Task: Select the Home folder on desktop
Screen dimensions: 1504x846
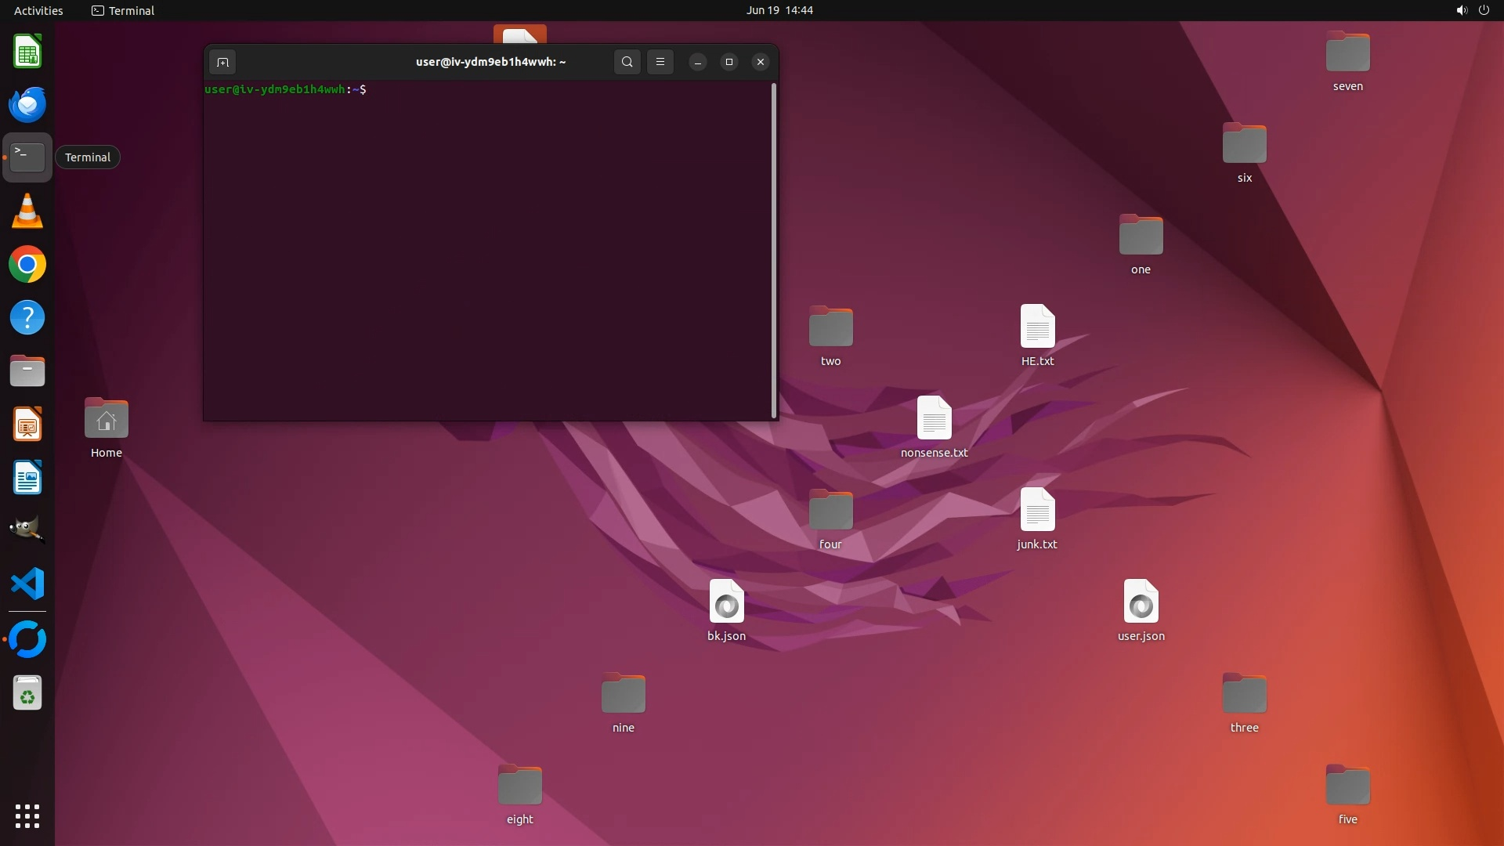Action: tap(107, 420)
